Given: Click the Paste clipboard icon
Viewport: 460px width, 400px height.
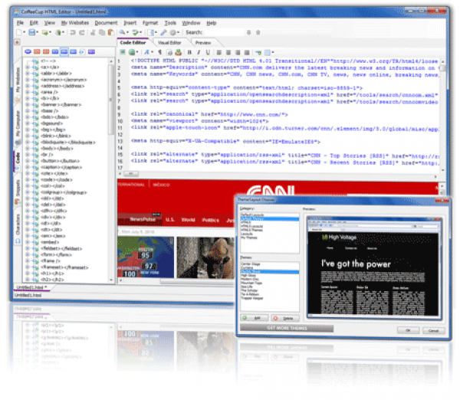Looking at the screenshot, I should pyautogui.click(x=110, y=32).
